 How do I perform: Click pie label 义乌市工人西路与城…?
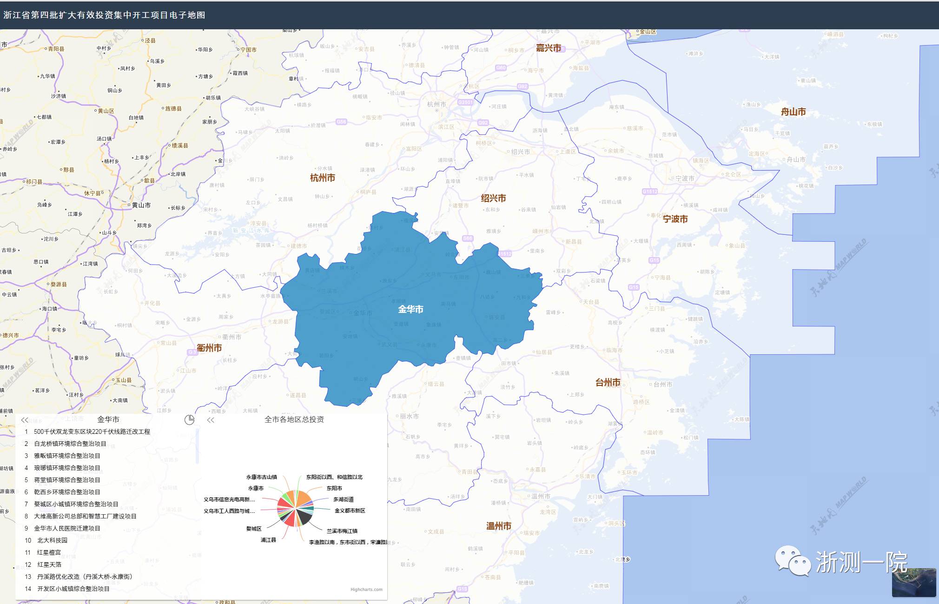click(x=229, y=511)
